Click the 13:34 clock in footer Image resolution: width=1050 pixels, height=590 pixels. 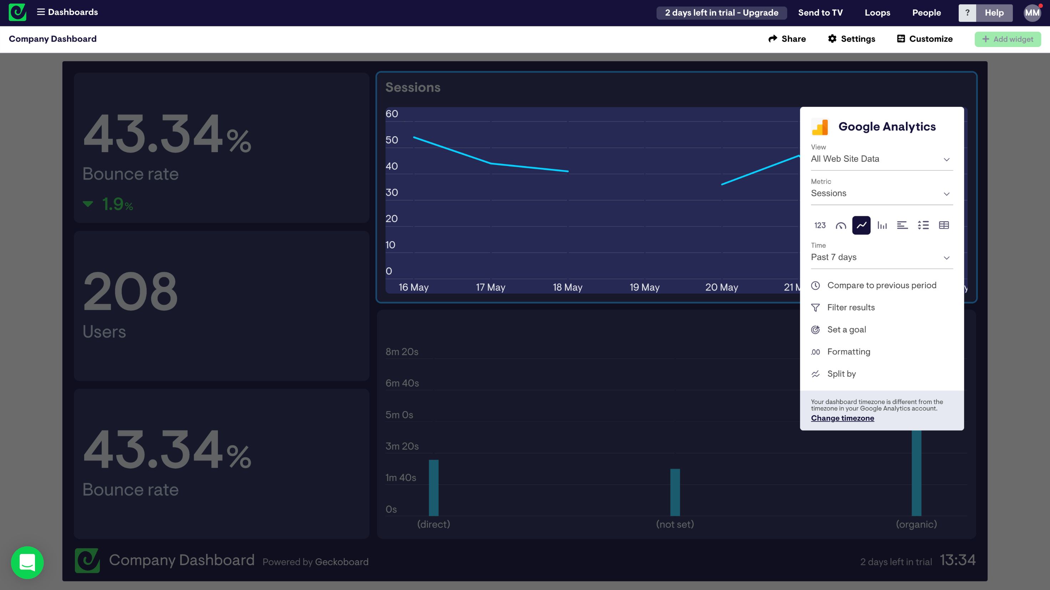point(958,560)
